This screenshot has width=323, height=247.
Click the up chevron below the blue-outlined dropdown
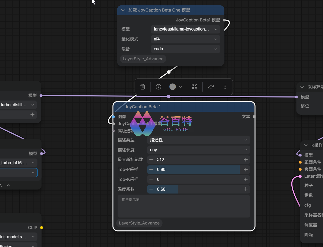click(x=8, y=185)
